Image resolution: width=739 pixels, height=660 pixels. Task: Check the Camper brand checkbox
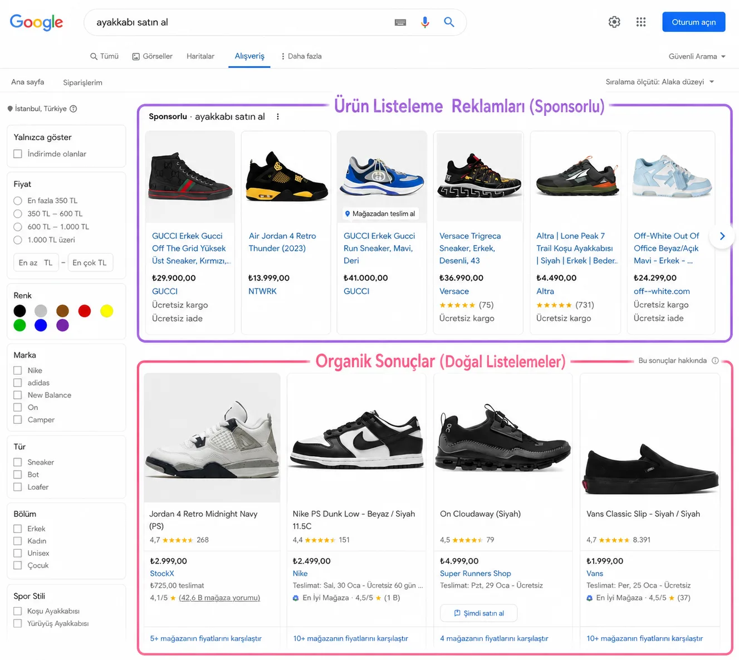click(18, 420)
